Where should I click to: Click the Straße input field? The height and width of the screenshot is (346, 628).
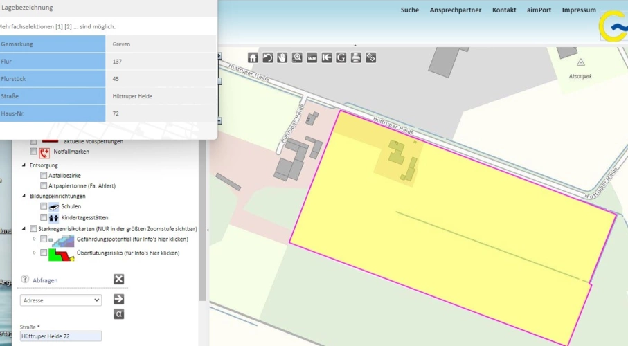[61, 336]
